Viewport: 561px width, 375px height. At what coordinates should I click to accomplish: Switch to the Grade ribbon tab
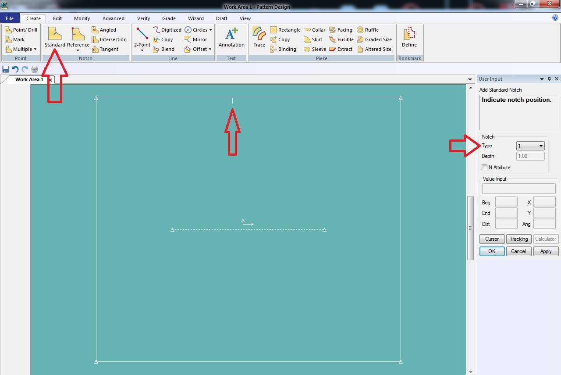pos(169,18)
